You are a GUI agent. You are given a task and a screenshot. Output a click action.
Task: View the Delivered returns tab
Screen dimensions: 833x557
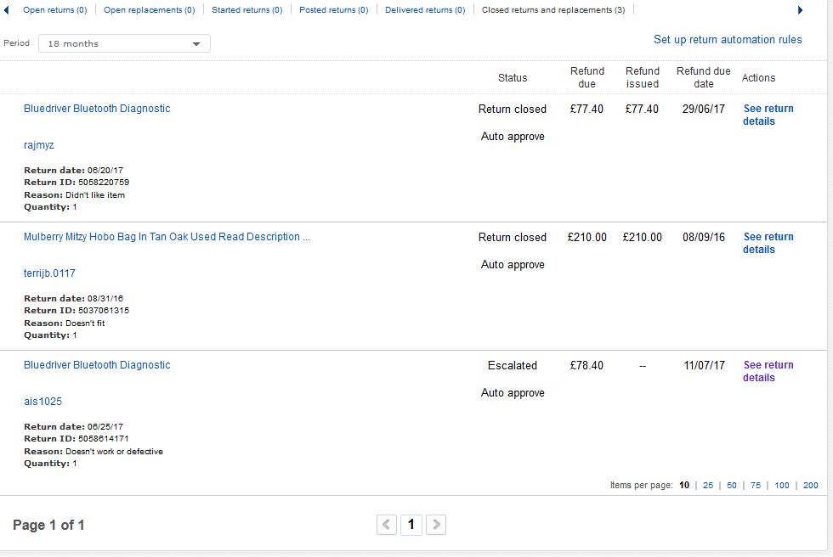pos(424,10)
